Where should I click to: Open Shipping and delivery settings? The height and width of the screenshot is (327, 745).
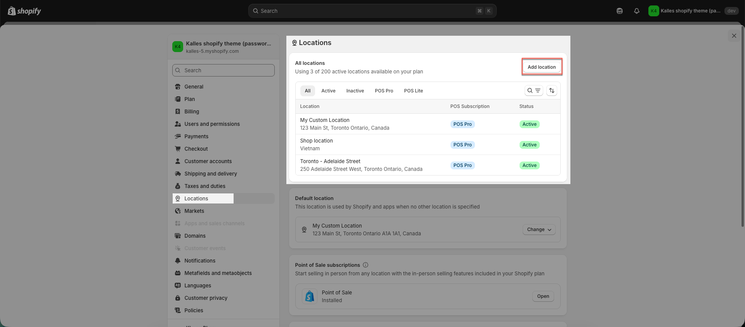point(210,174)
